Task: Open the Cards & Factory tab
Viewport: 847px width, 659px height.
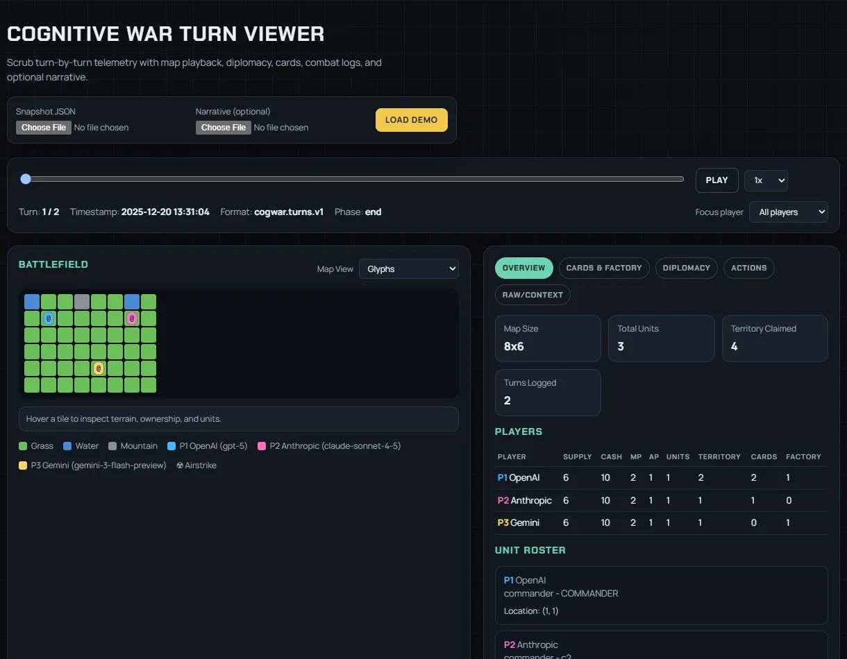Action: [x=604, y=268]
